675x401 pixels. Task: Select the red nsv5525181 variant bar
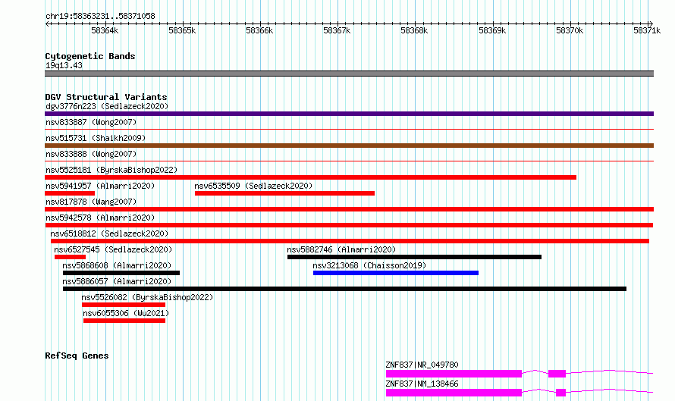(310, 177)
